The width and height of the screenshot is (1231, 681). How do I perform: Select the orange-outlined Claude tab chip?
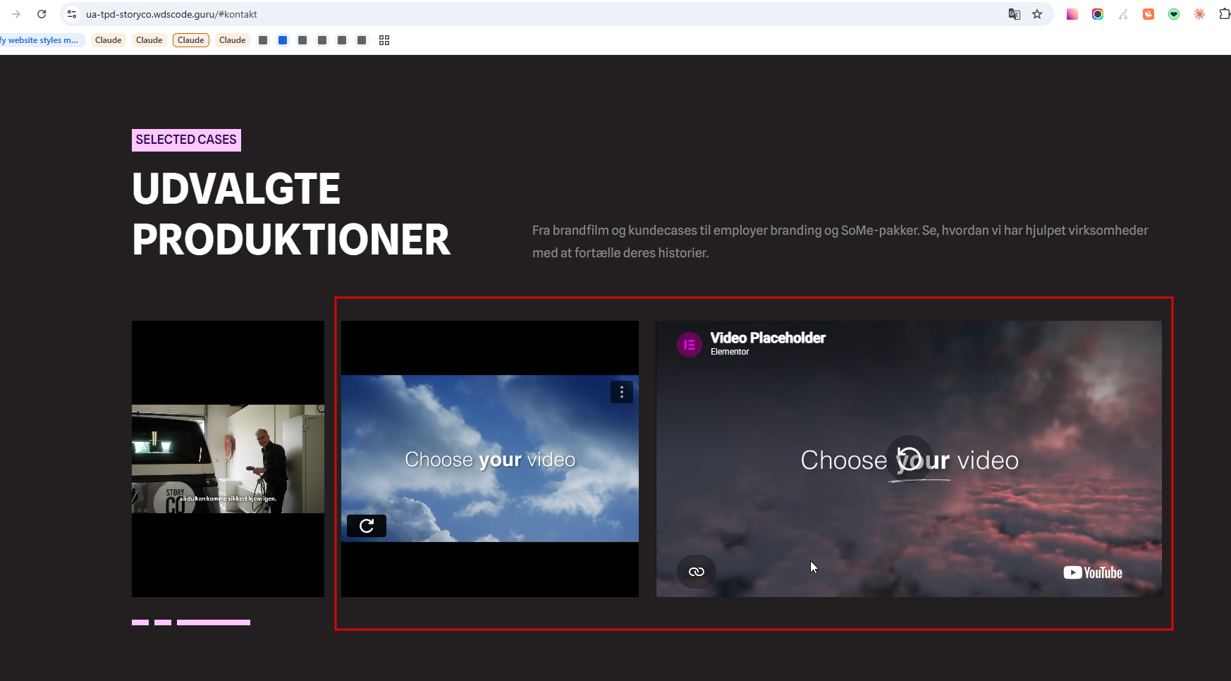click(191, 40)
